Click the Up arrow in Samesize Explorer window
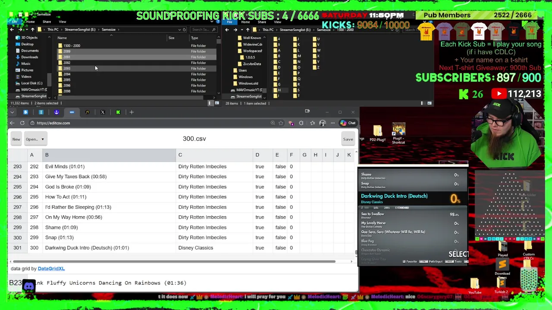Viewport: 552px width, 310px height. coord(32,30)
